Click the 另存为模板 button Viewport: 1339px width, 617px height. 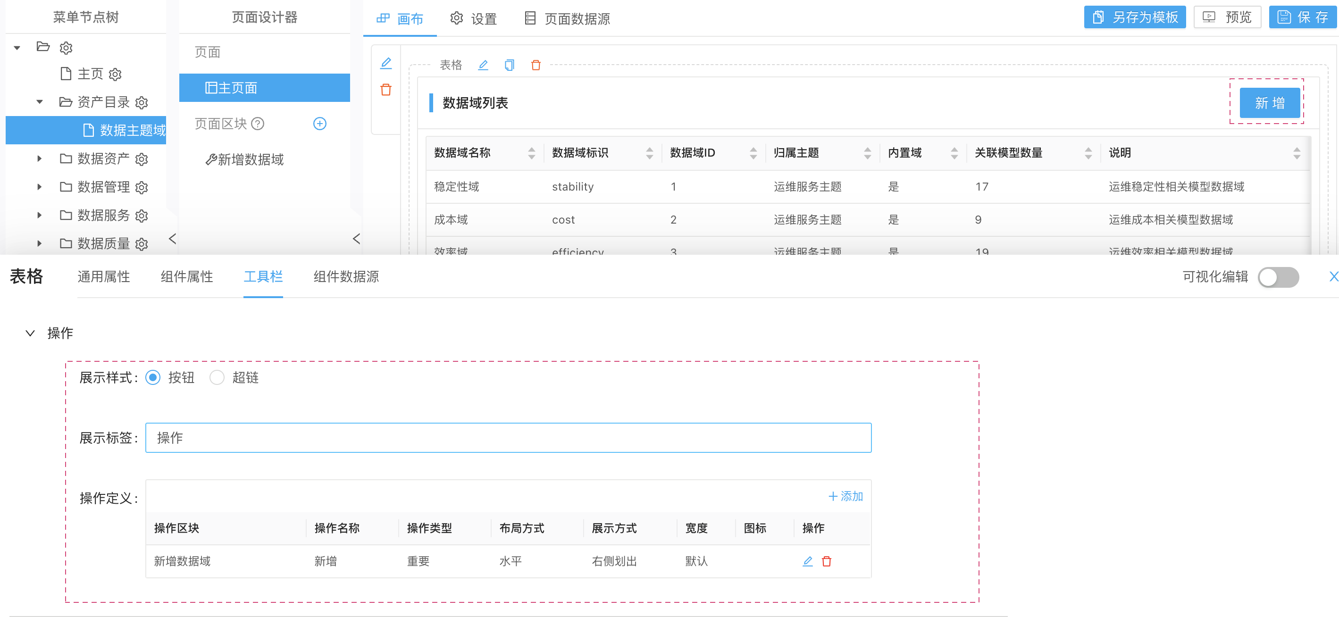(x=1134, y=17)
